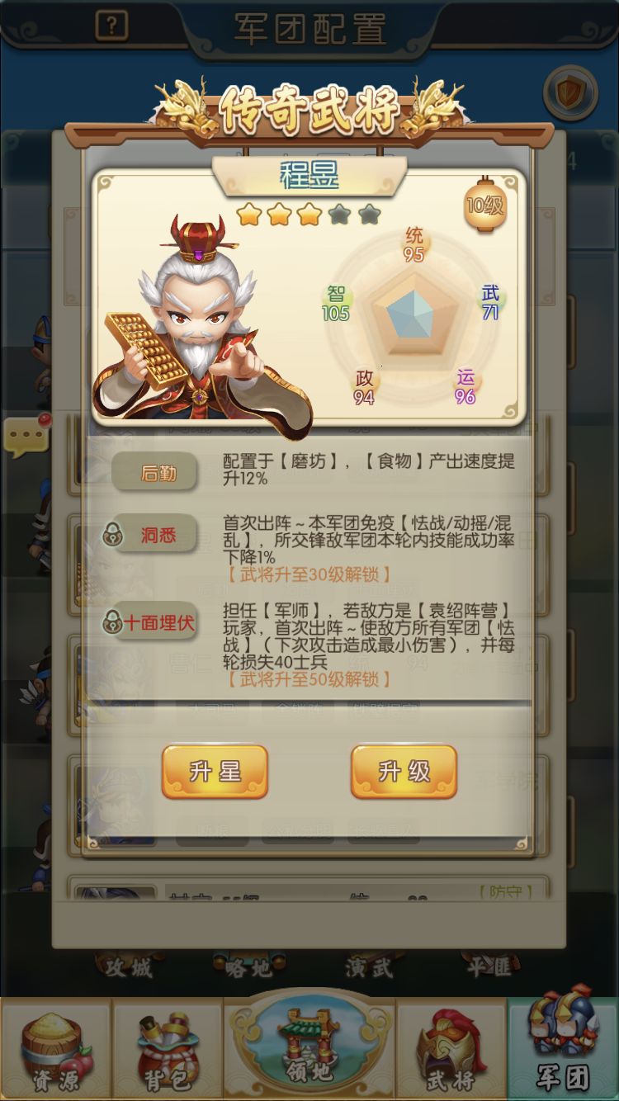Select the 智 105 intelligence stat
This screenshot has height=1101, width=619.
pos(336,304)
